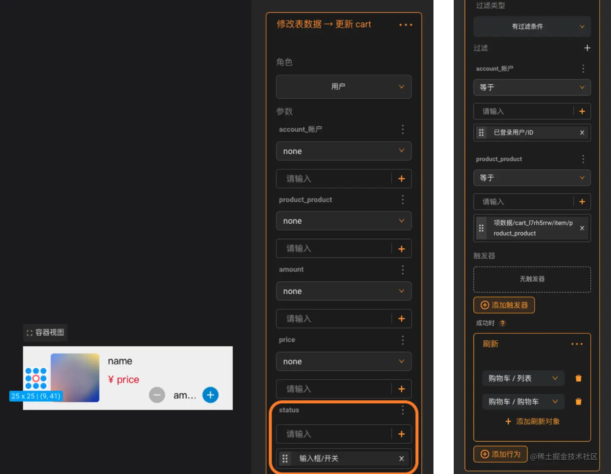This screenshot has width=611, height=474.
Task: Add a value to the product_product parameter input
Action: click(401, 249)
